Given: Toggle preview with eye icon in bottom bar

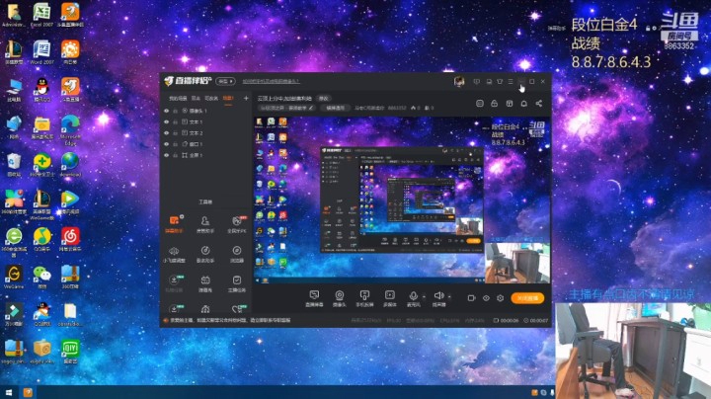Looking at the screenshot, I should click(486, 298).
